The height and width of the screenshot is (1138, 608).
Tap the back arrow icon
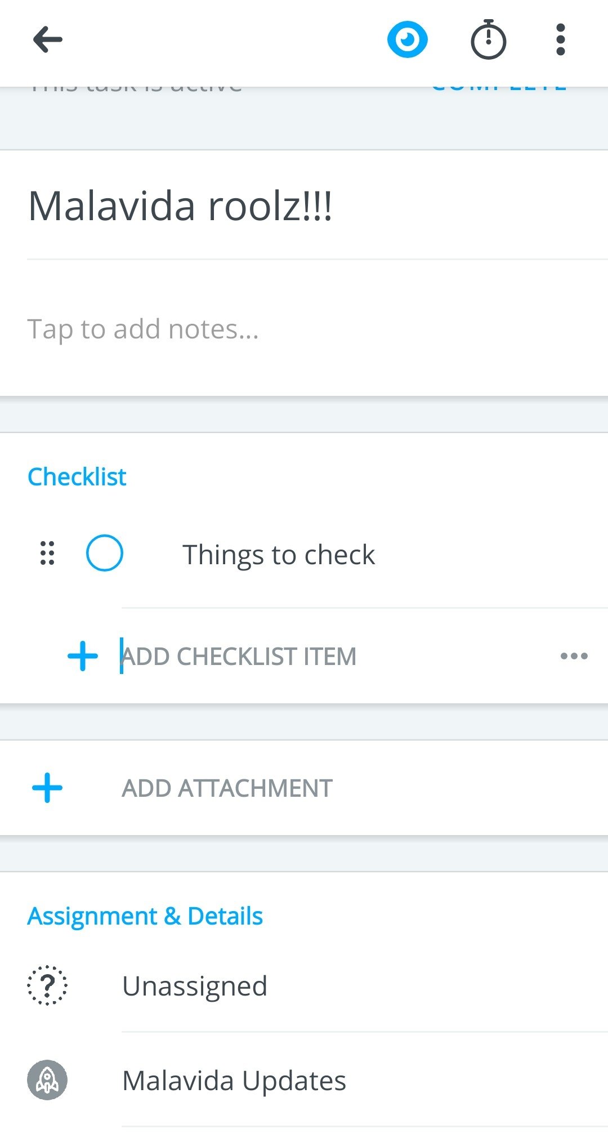point(48,40)
